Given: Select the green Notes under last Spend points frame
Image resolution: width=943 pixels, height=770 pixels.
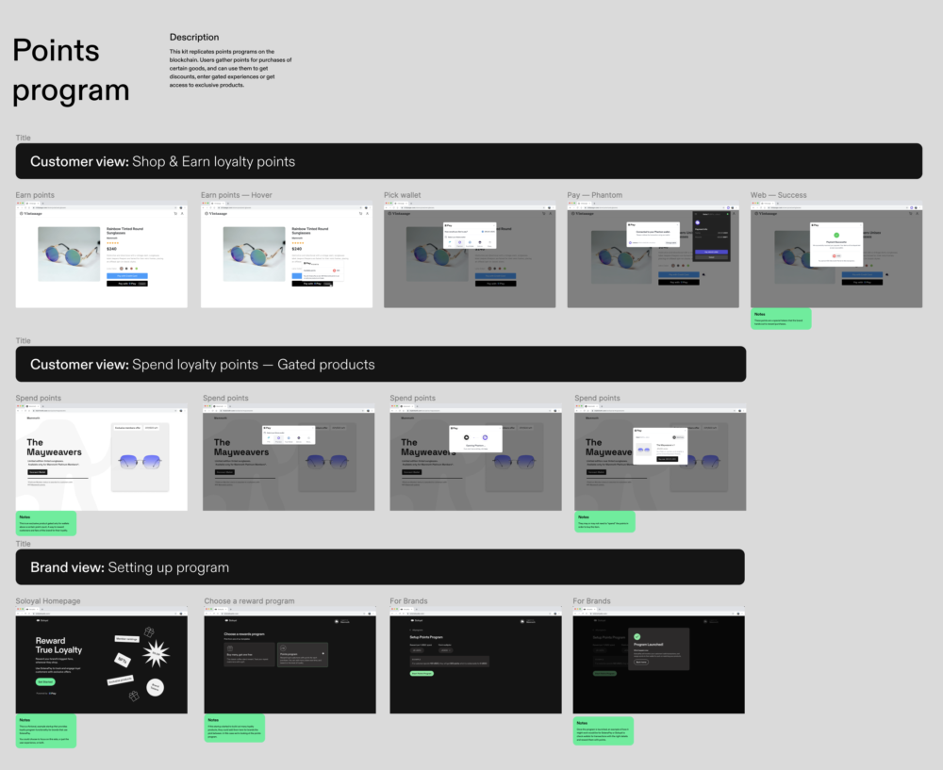Looking at the screenshot, I should tap(605, 522).
